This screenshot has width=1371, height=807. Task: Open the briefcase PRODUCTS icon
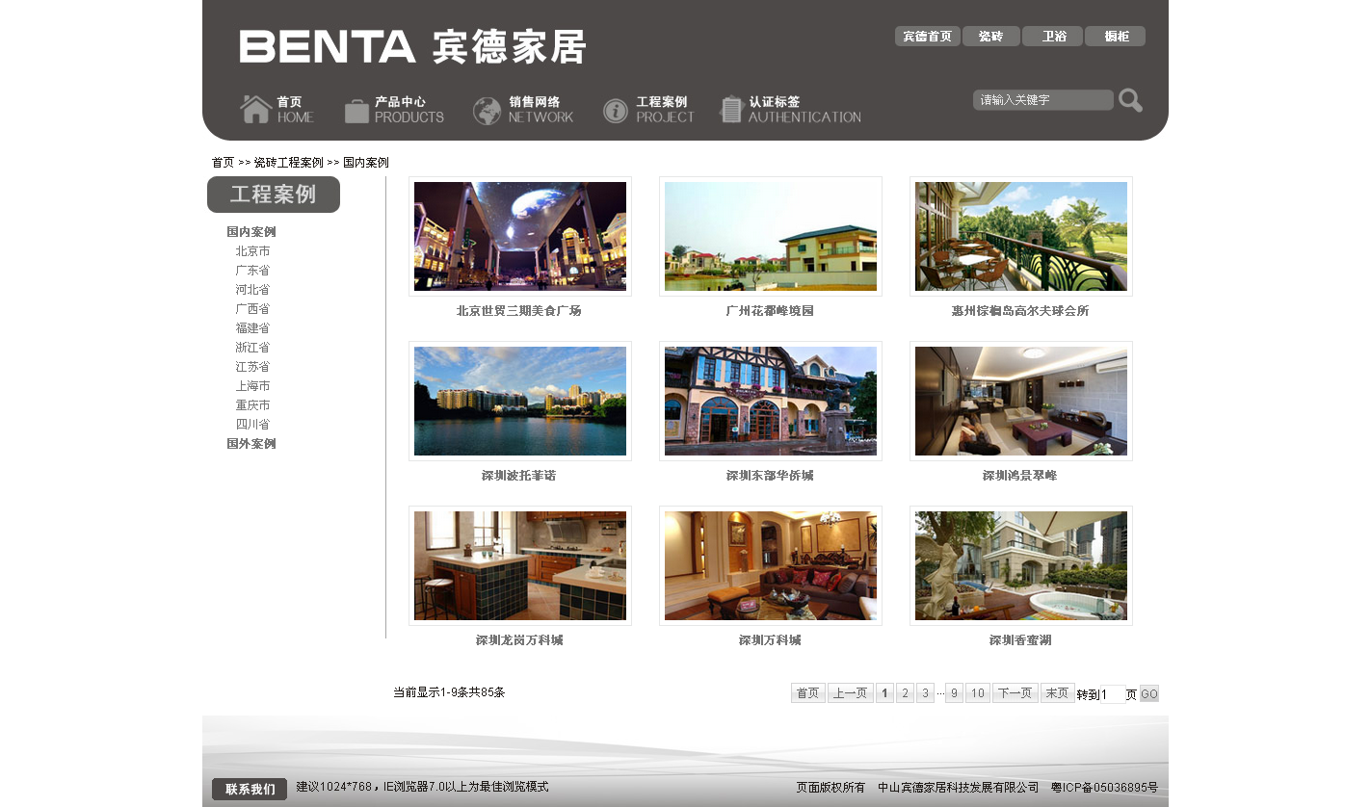pyautogui.click(x=356, y=111)
